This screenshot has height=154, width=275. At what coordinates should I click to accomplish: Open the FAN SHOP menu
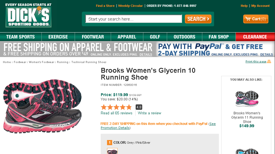click(x=219, y=37)
